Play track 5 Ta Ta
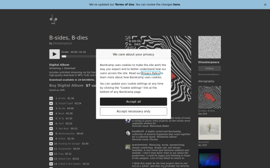 [51, 118]
